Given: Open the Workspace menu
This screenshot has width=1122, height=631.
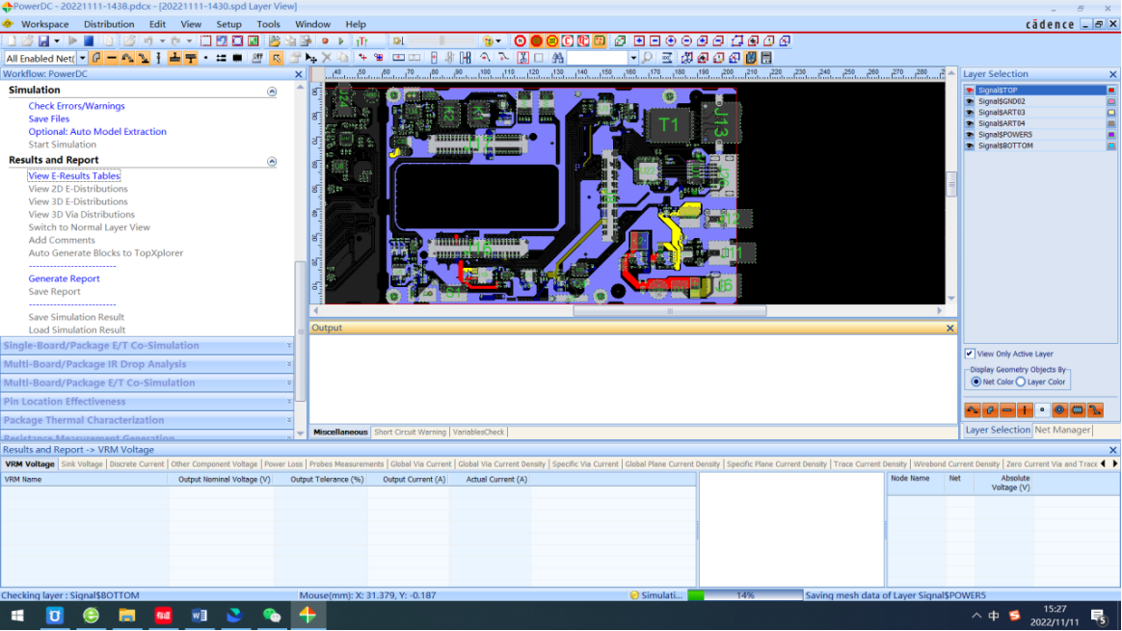Looking at the screenshot, I should [45, 24].
